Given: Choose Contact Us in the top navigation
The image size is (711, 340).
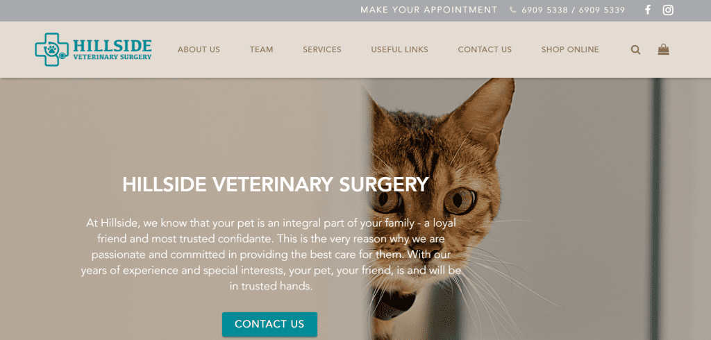Looking at the screenshot, I should pos(485,50).
